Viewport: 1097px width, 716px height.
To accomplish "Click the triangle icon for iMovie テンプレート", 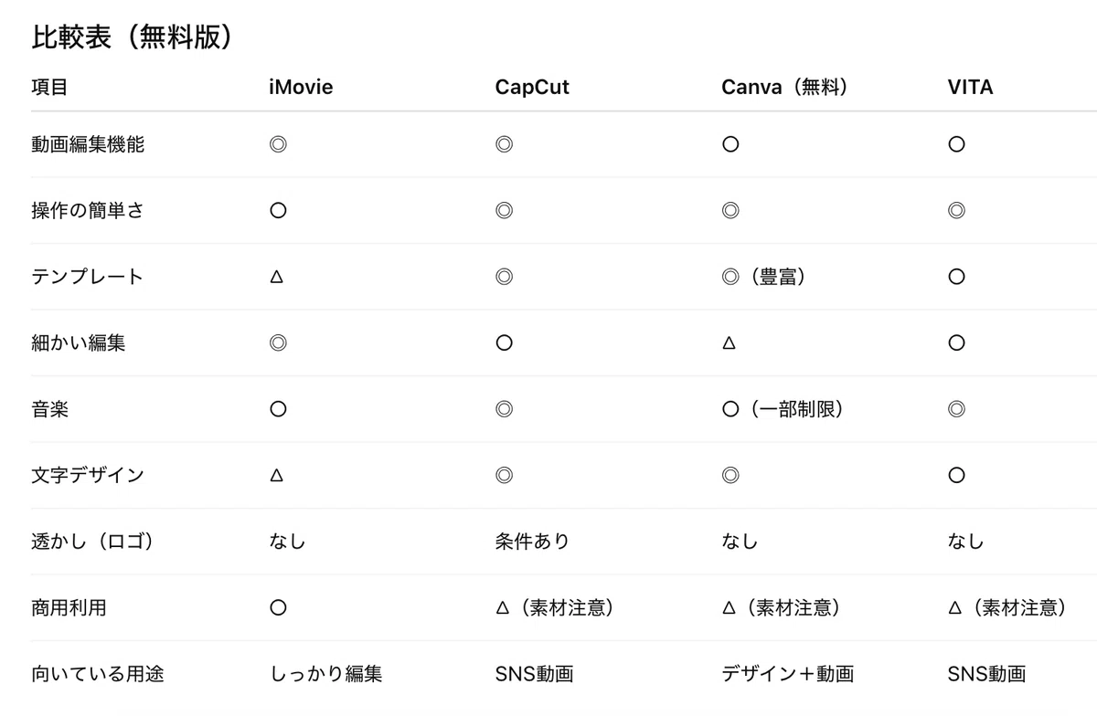I will (277, 277).
